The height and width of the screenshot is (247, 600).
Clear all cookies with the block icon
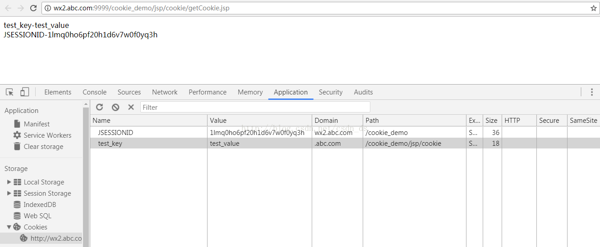[x=115, y=107]
